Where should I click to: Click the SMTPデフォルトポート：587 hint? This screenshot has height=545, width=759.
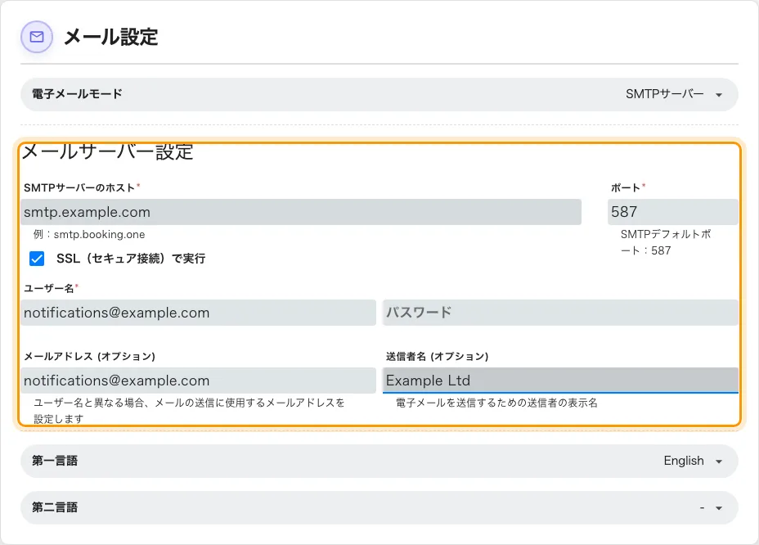(666, 242)
